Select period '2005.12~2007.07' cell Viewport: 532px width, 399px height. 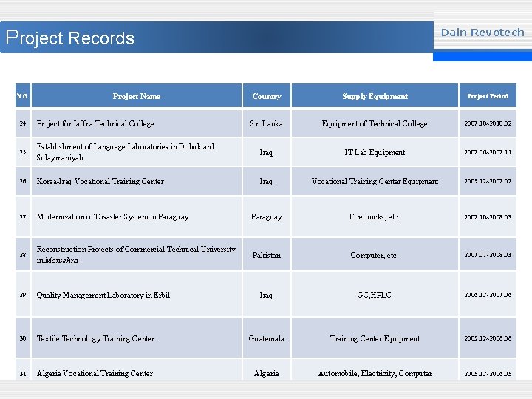(x=488, y=181)
